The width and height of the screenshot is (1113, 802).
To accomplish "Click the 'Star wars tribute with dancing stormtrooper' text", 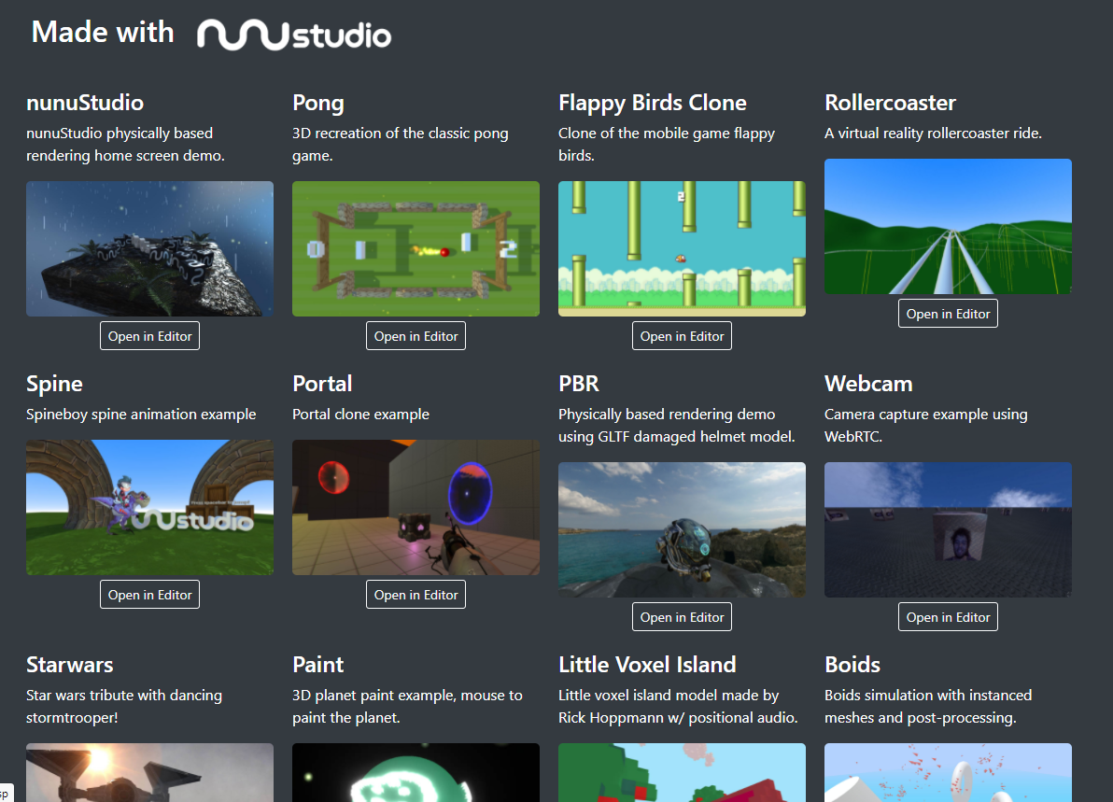I will [x=124, y=706].
